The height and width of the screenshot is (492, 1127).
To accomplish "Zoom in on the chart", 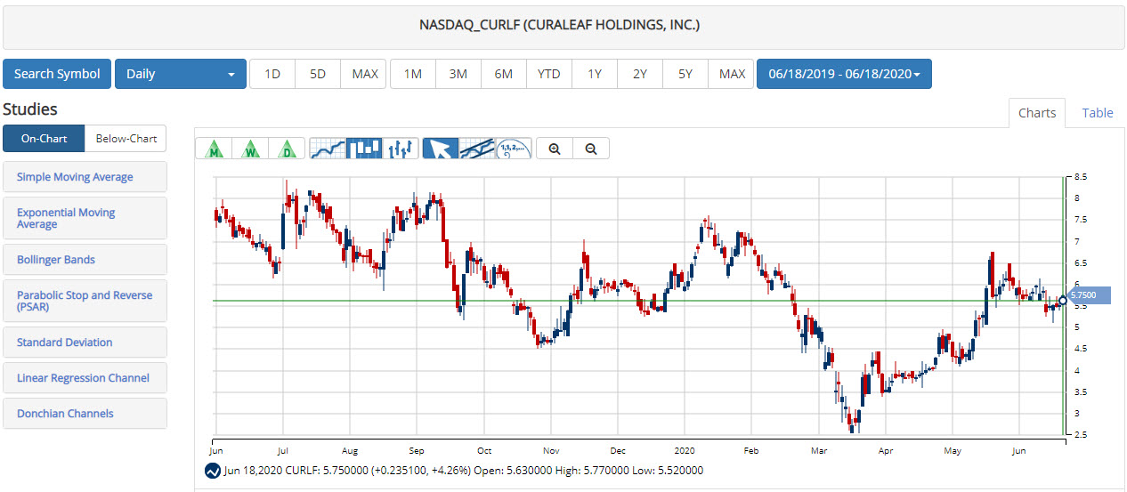I will (555, 149).
